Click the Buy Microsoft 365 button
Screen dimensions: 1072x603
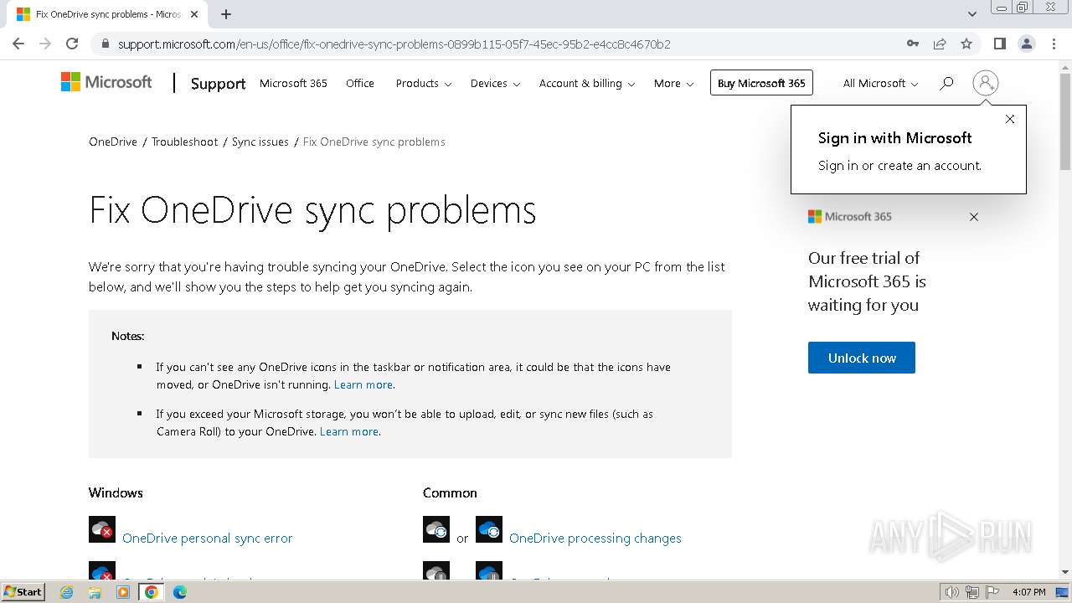click(761, 83)
